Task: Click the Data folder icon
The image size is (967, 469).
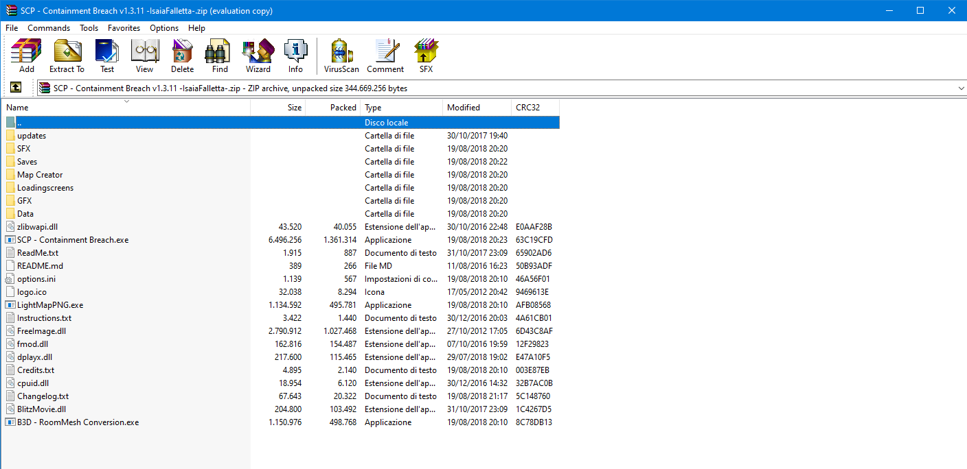Action: click(10, 214)
